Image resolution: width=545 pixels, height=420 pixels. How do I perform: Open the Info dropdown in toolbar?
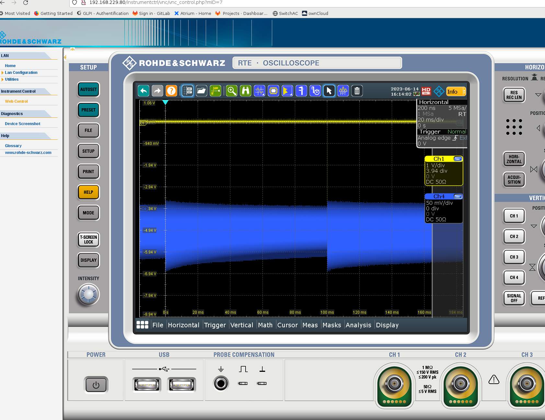(456, 92)
